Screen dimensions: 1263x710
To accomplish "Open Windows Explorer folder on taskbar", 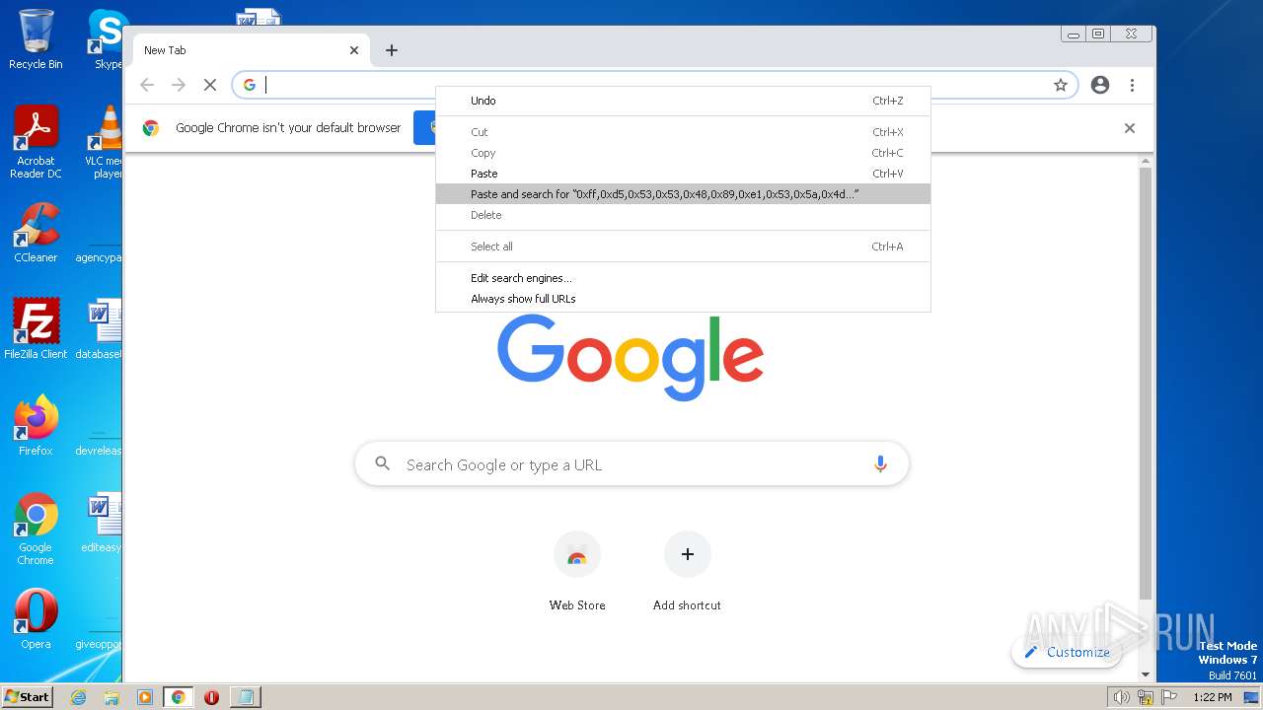I will 111,697.
